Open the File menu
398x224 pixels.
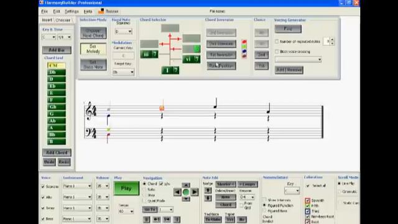[x=44, y=11]
